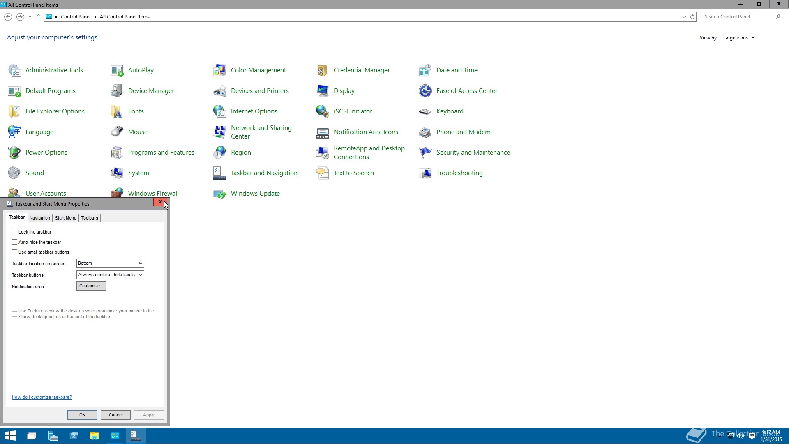Open Phone and Modem icon
This screenshot has width=789, height=444.
pos(425,132)
